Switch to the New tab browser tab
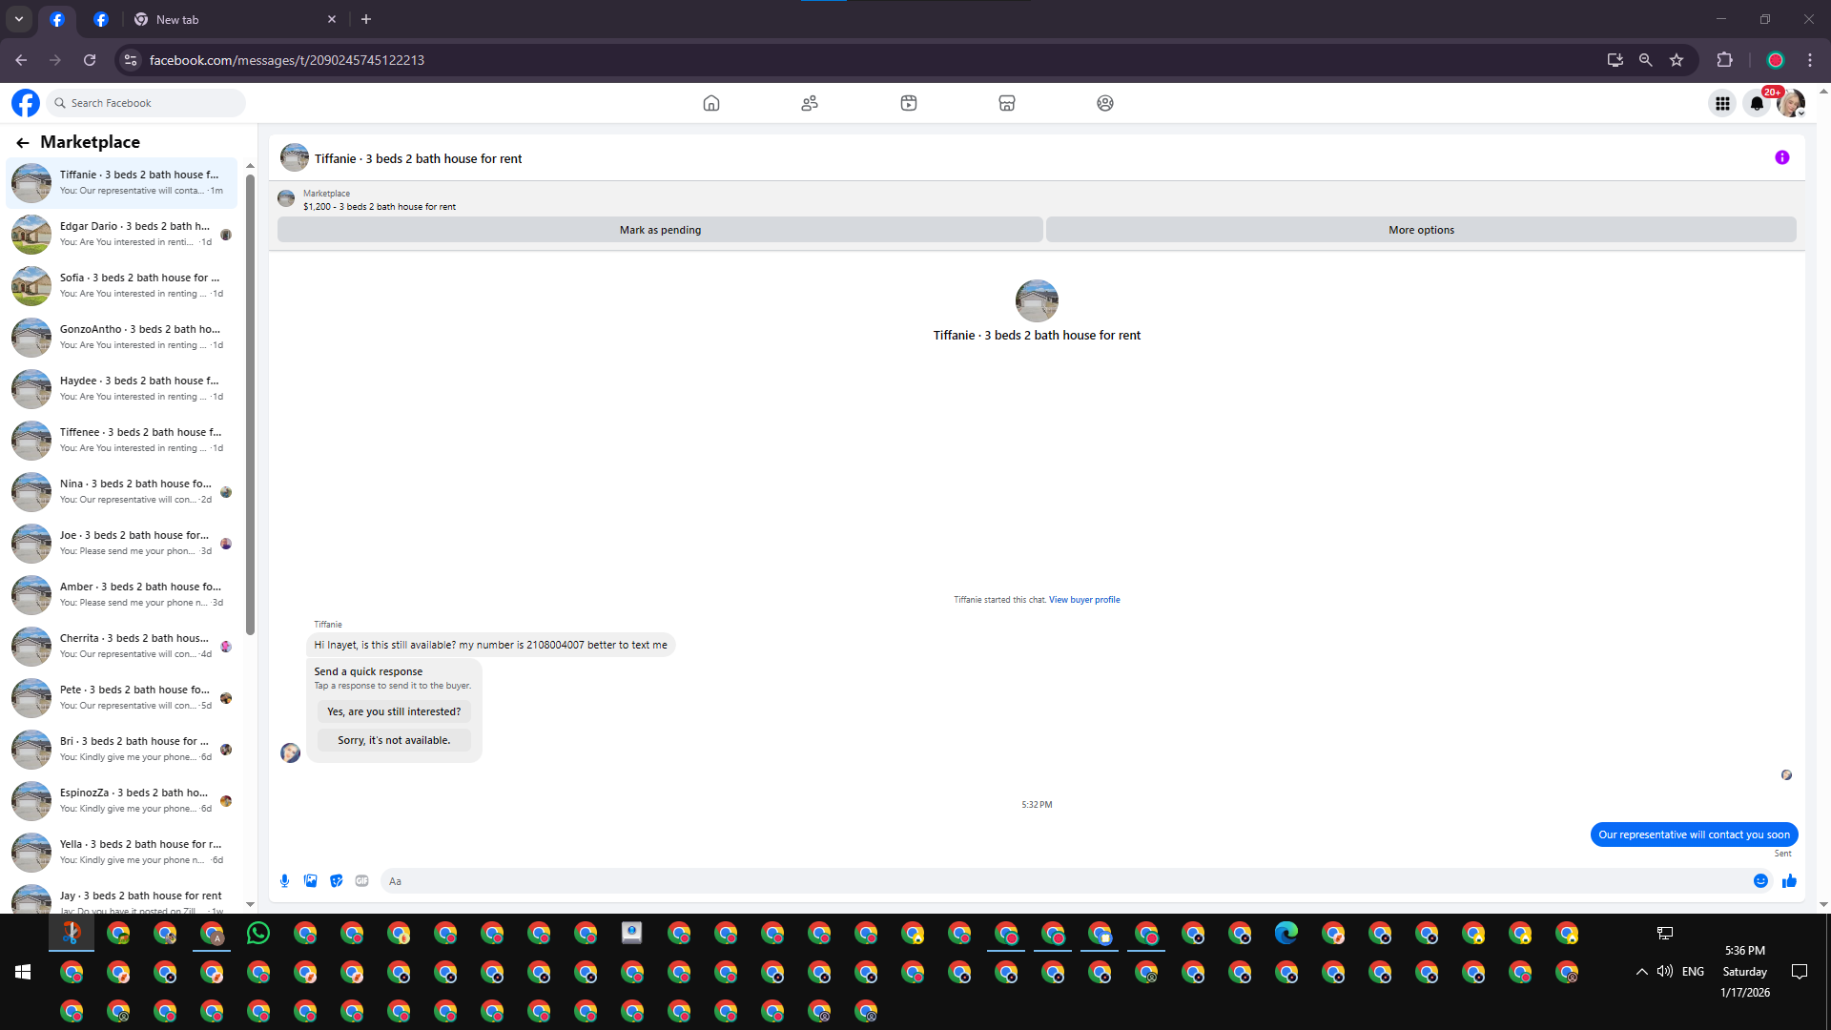 tap(177, 19)
